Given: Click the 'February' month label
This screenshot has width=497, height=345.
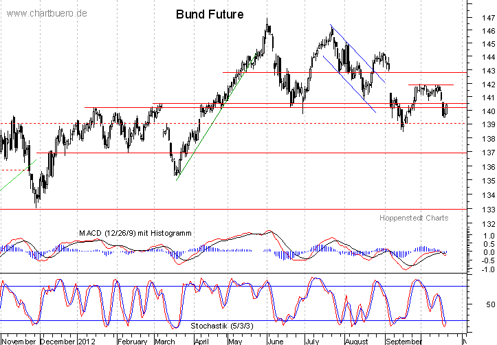Looking at the screenshot, I should pyautogui.click(x=132, y=342).
